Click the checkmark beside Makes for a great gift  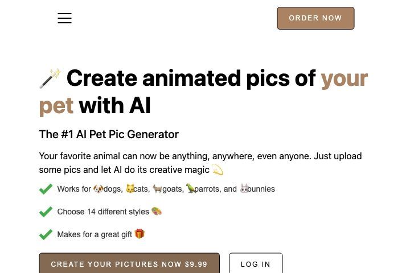46,234
